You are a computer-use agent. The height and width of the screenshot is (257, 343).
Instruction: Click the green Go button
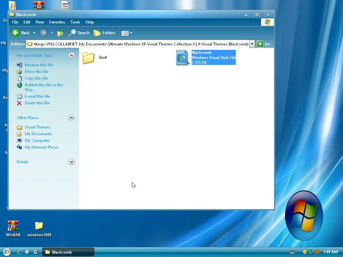click(263, 44)
